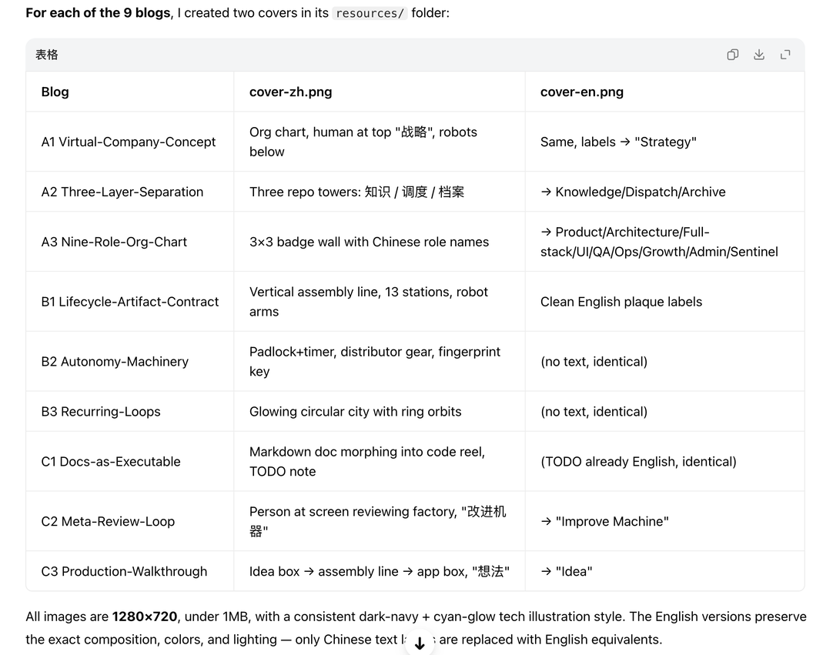Click the bold "1280×720" text

pyautogui.click(x=145, y=617)
